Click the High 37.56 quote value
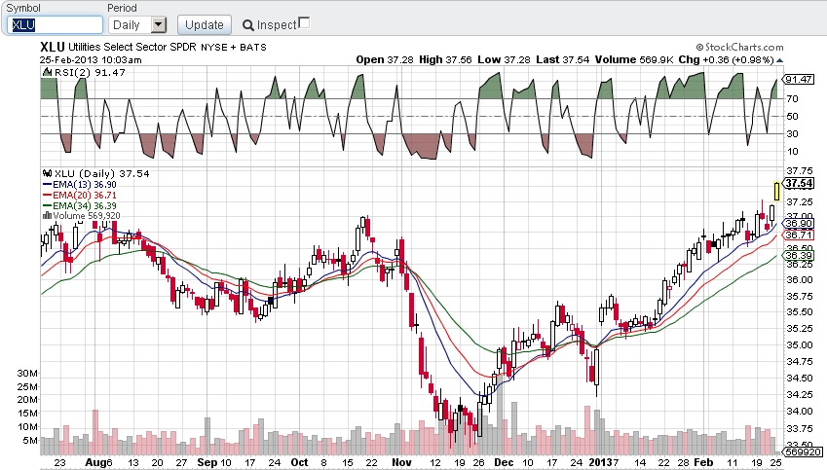 tap(445, 59)
